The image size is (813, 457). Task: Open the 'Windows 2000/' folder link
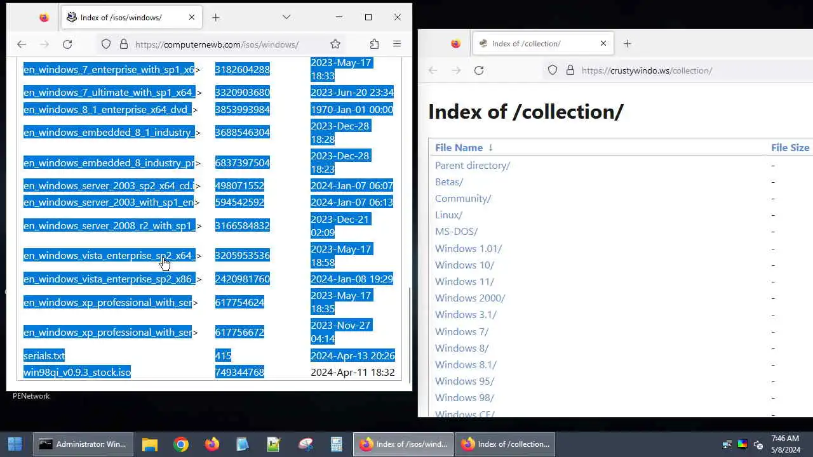[470, 298]
